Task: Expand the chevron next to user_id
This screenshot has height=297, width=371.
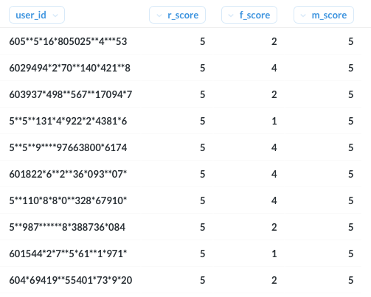Action: coord(55,15)
